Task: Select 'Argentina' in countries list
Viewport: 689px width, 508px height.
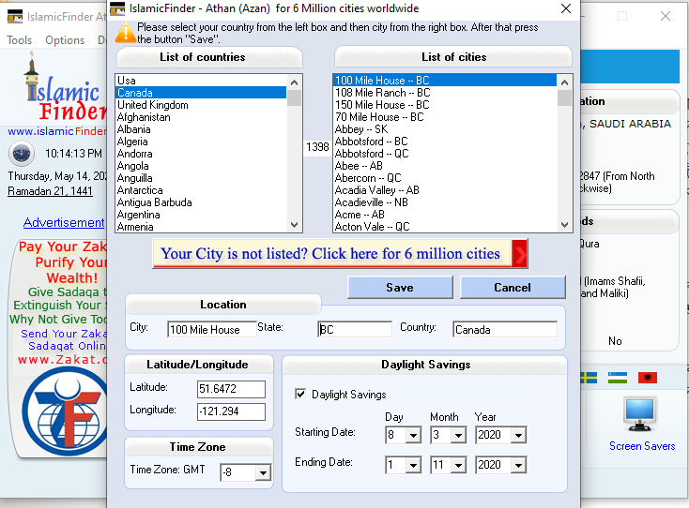Action: 201,215
